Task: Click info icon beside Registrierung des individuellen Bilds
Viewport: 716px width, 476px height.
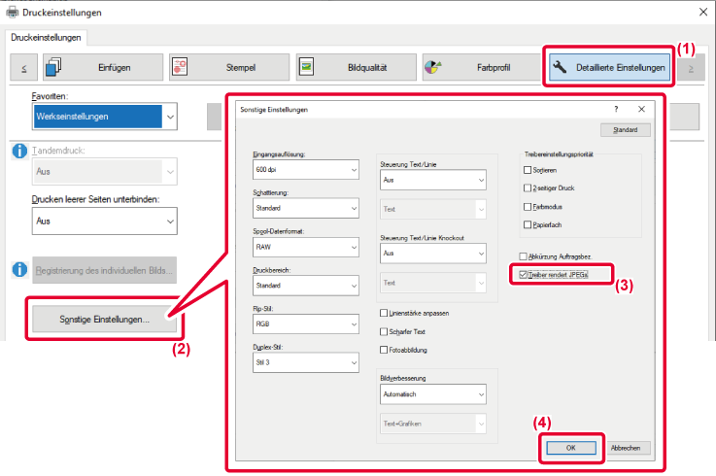Action: coord(19,269)
